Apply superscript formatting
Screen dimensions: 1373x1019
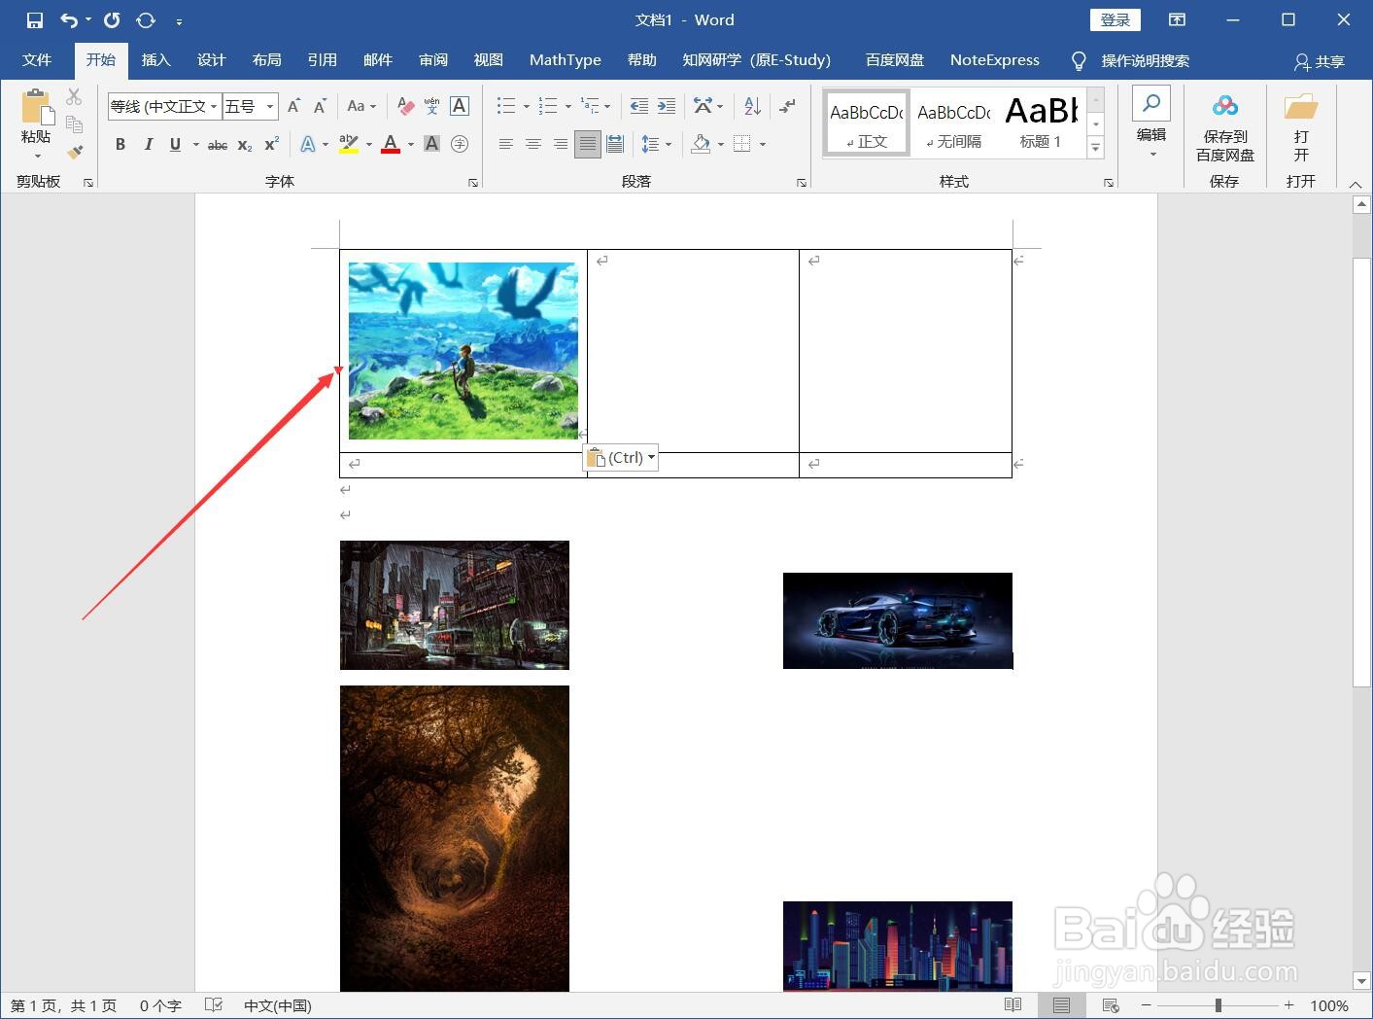coord(272,145)
